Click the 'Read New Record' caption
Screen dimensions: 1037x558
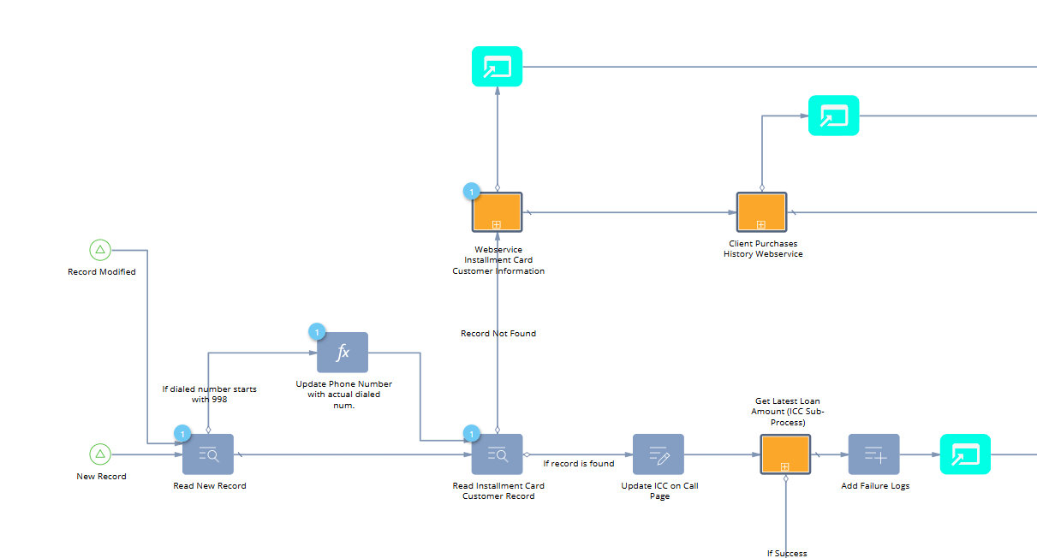pos(209,486)
